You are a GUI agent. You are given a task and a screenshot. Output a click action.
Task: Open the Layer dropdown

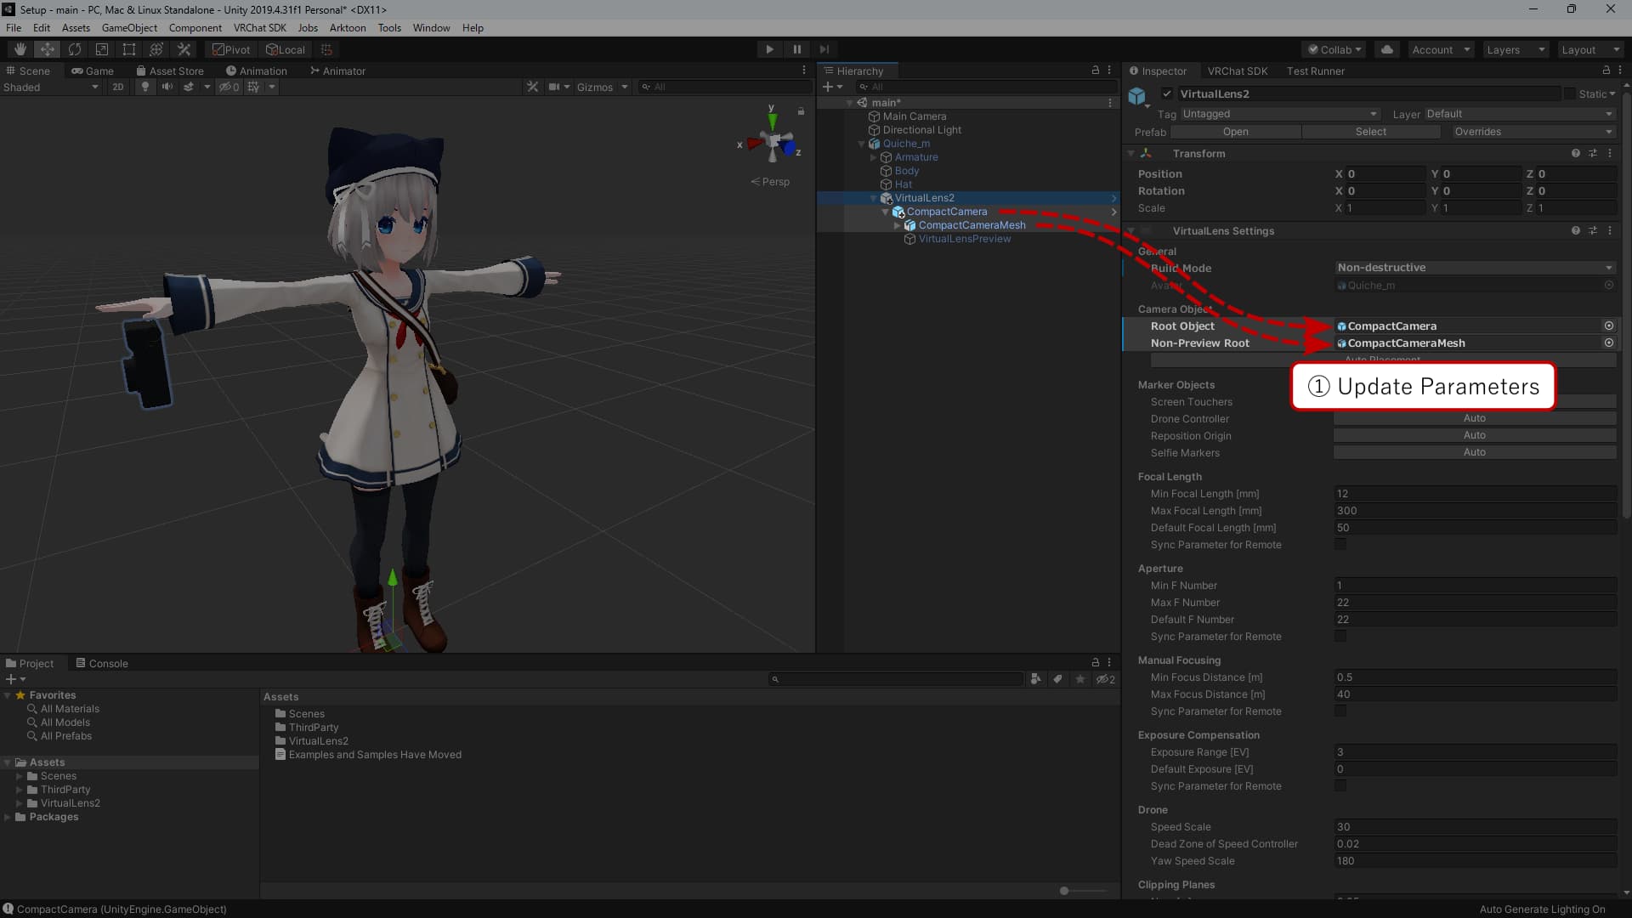click(x=1520, y=114)
